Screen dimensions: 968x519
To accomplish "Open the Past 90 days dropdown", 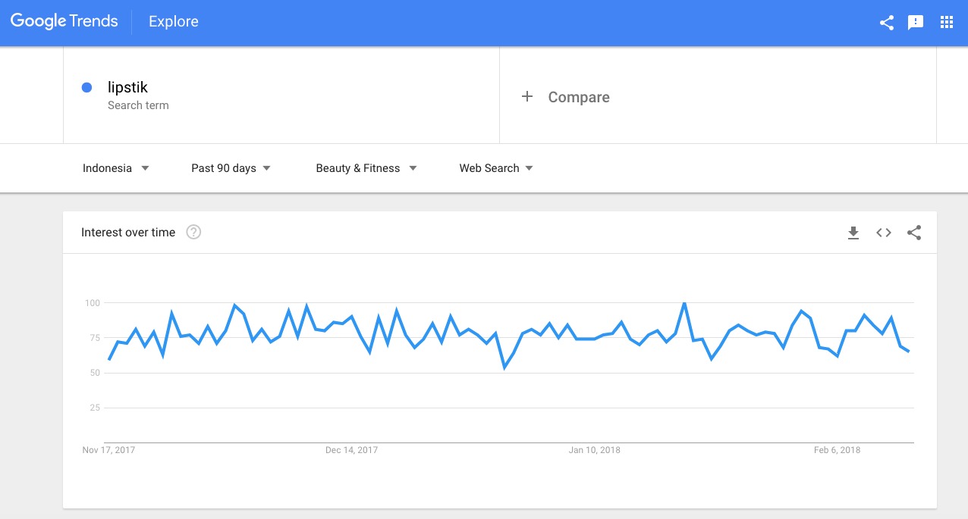I will (231, 168).
